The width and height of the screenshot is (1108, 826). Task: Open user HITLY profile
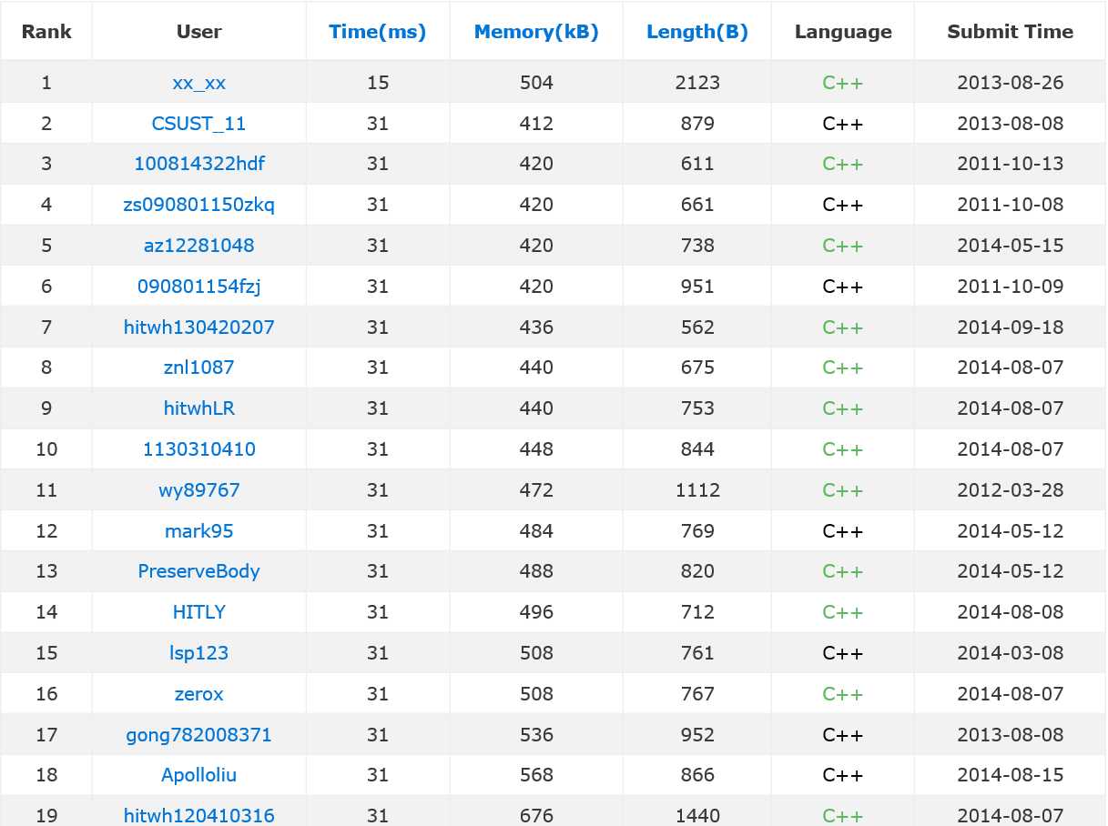point(199,612)
